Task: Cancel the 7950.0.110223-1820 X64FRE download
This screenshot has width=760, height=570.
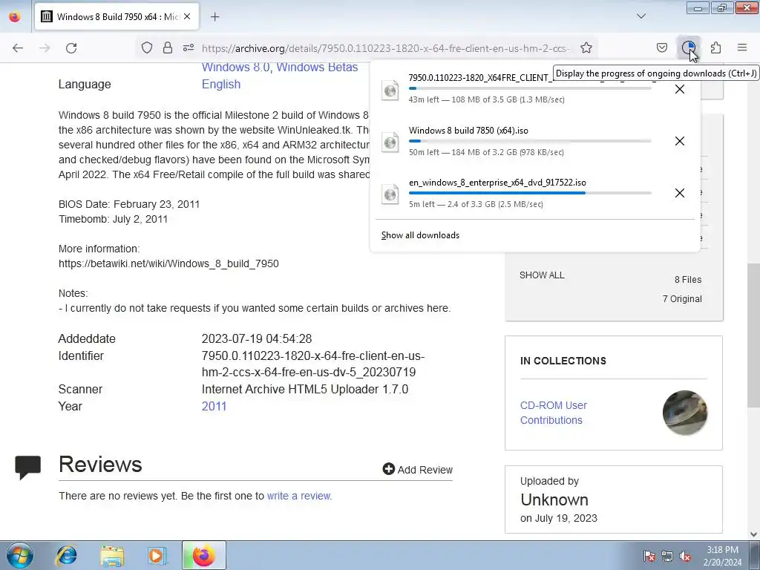Action: 680,89
